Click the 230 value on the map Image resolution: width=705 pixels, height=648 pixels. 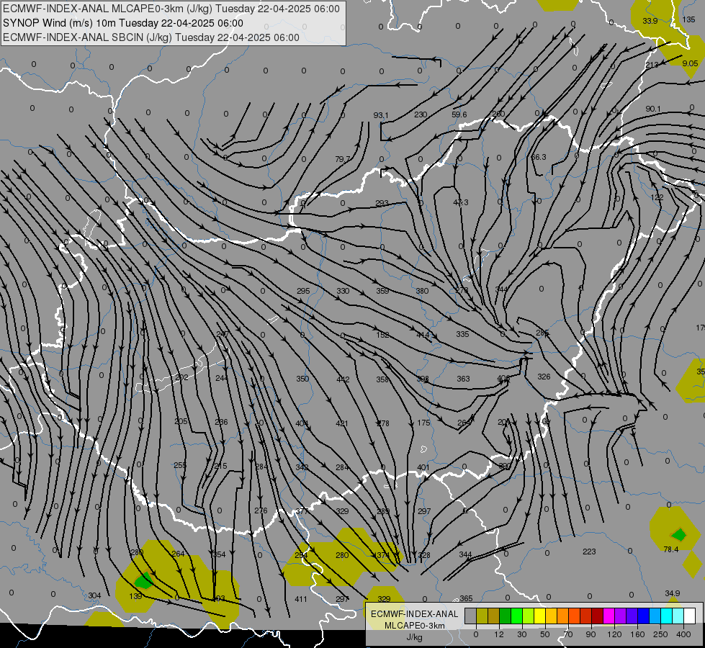421,114
